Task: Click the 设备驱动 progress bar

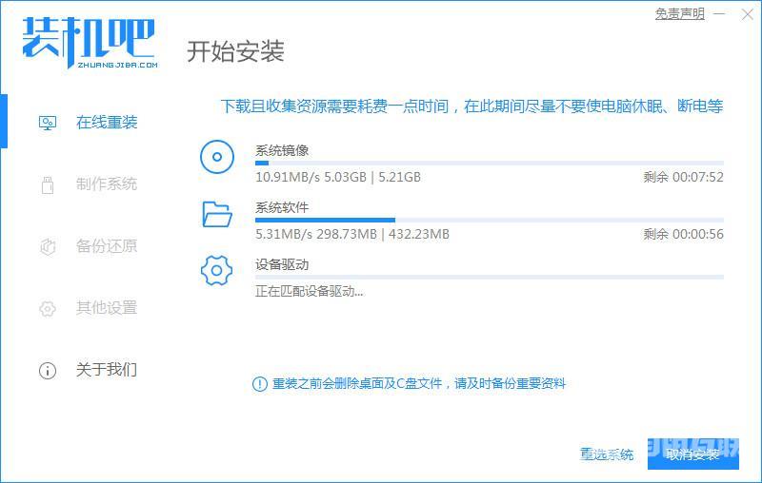Action: [x=489, y=278]
